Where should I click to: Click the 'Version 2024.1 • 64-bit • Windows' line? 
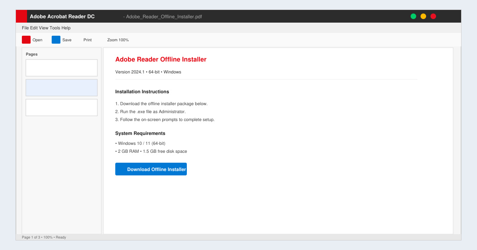(x=148, y=72)
